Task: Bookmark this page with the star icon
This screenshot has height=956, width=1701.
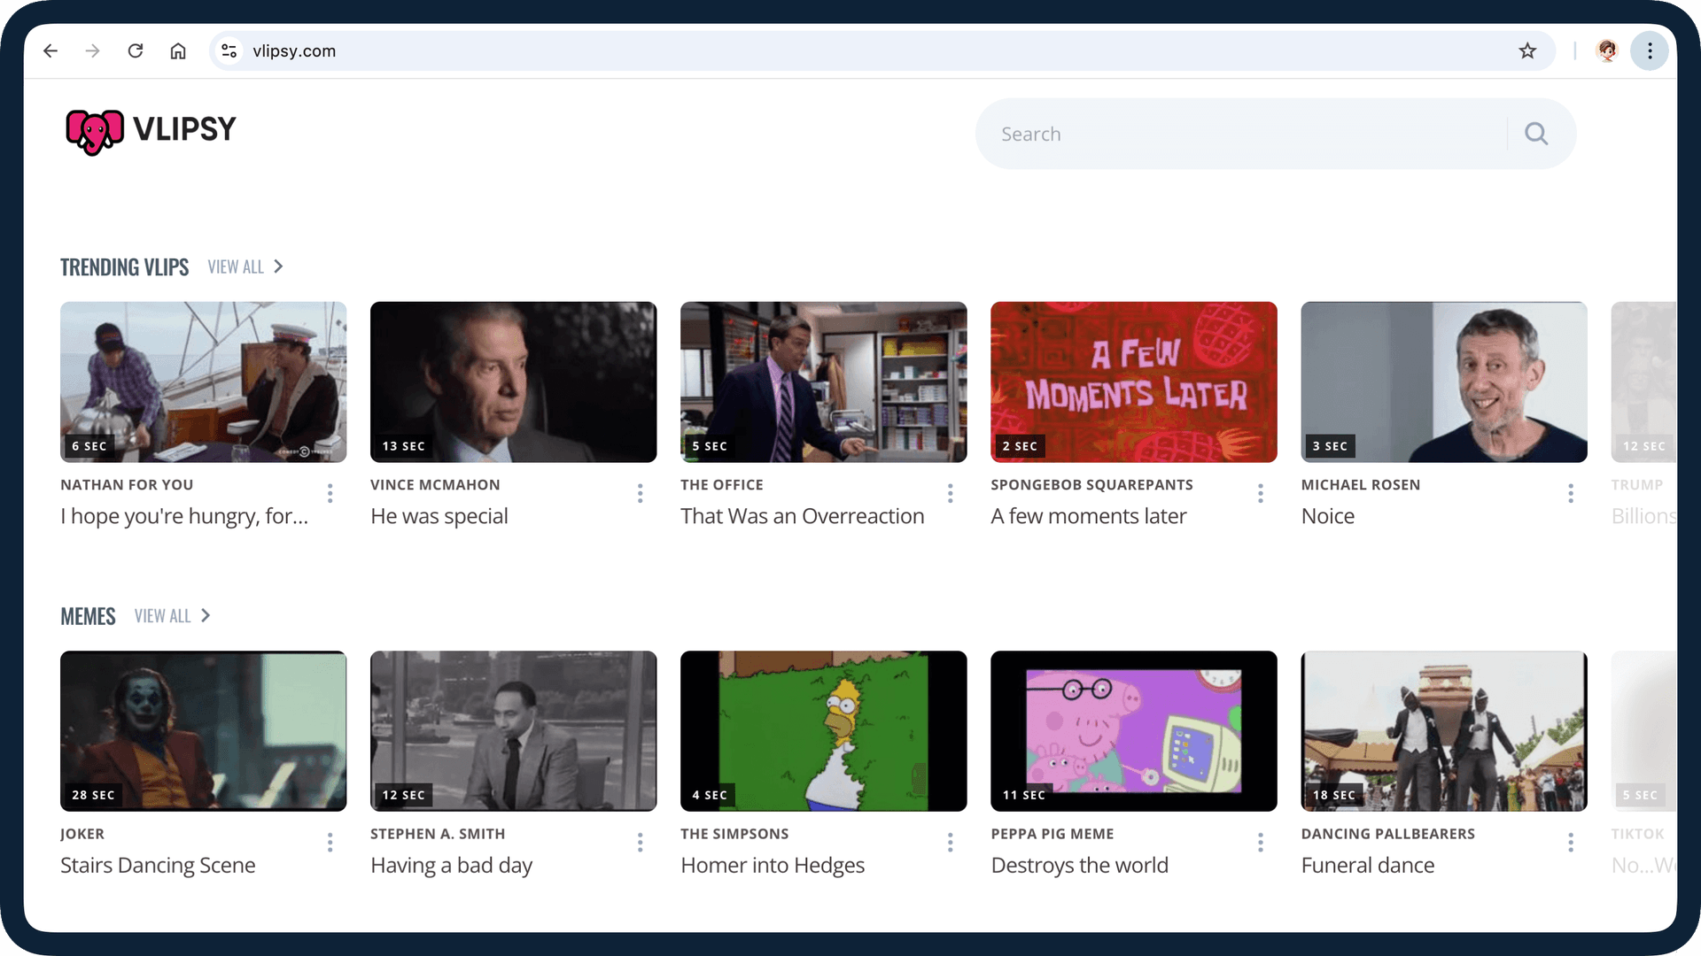Action: (1527, 51)
